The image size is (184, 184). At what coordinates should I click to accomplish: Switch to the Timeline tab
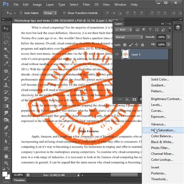click(x=19, y=180)
